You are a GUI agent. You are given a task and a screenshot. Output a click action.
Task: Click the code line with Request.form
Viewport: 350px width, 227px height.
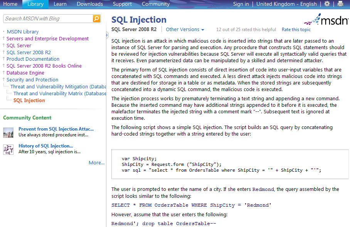[x=172, y=164]
